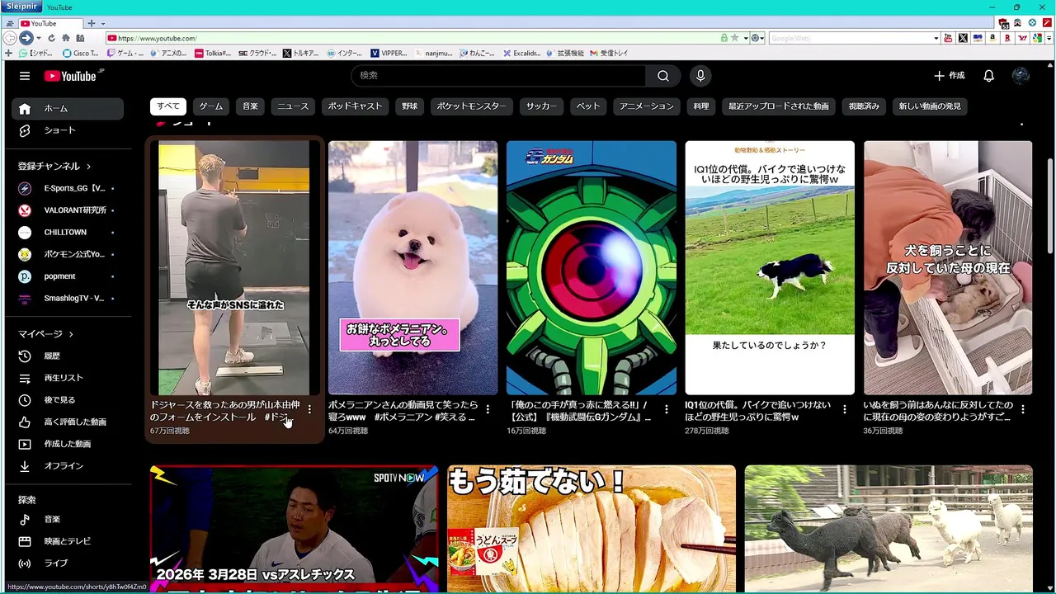
Task: Open 映画とテレビ in the sidebar
Action: click(x=68, y=541)
